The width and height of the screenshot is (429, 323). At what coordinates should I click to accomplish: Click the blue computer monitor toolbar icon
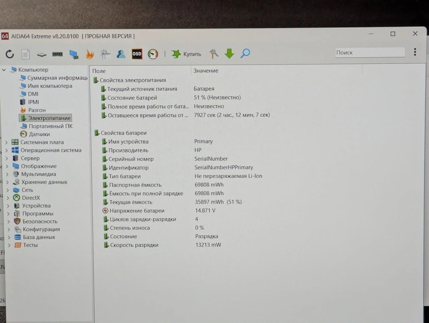(73, 54)
